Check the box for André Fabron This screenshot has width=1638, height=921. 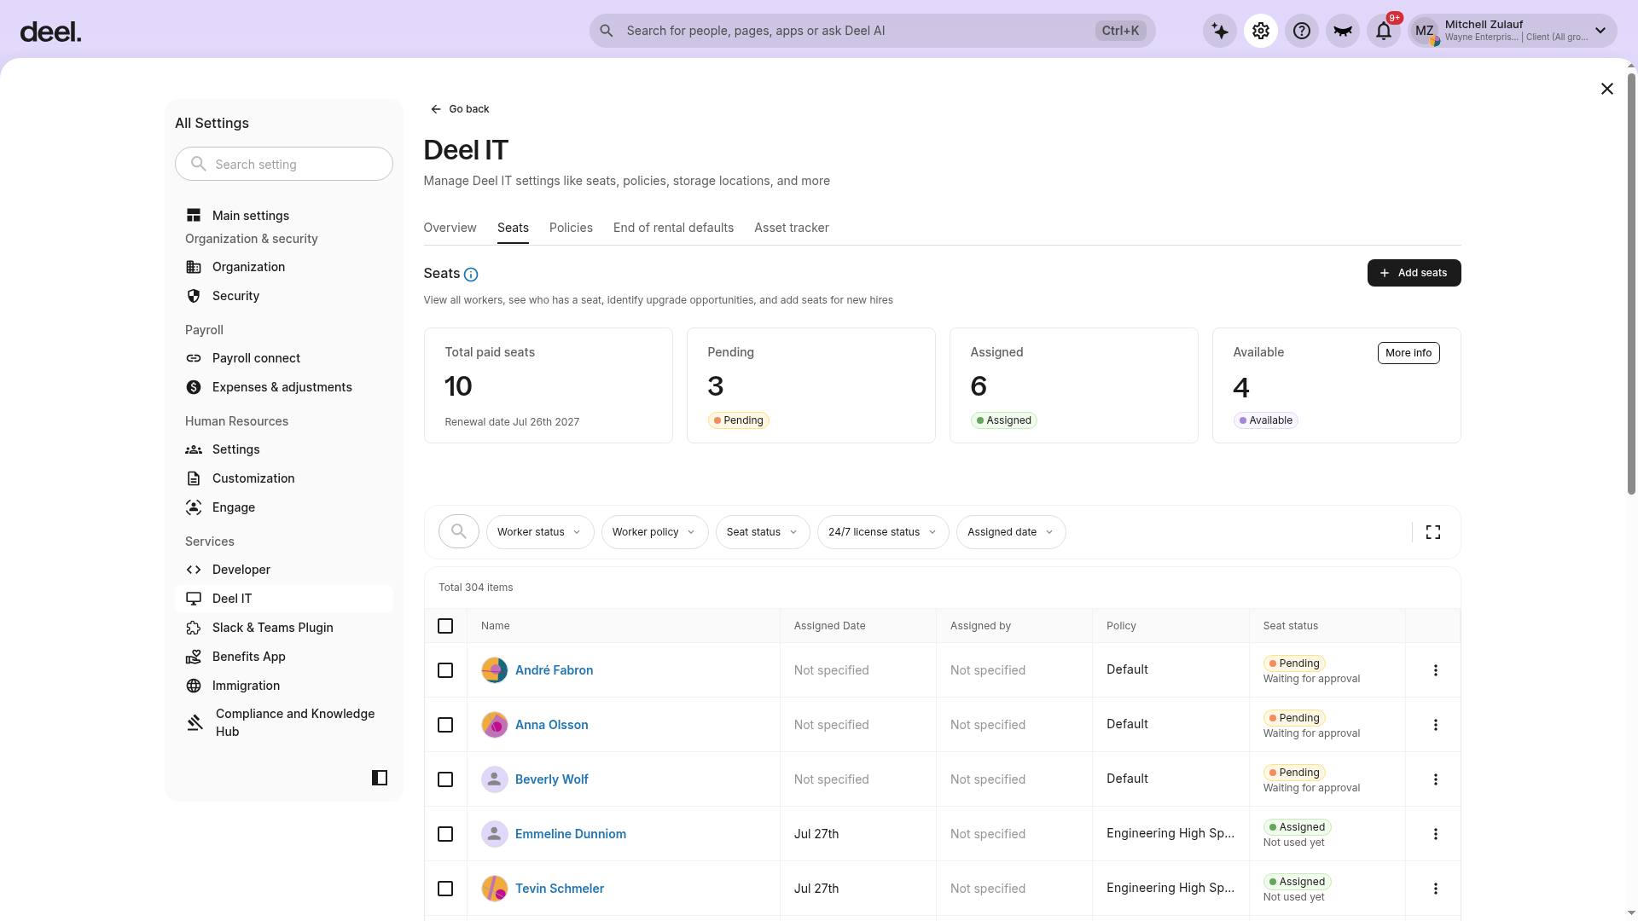tap(445, 670)
